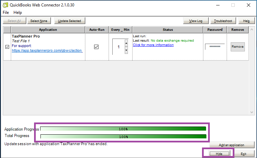The image size is (257, 158).
Task: Click the minutes interval value field
Action: coord(118,47)
